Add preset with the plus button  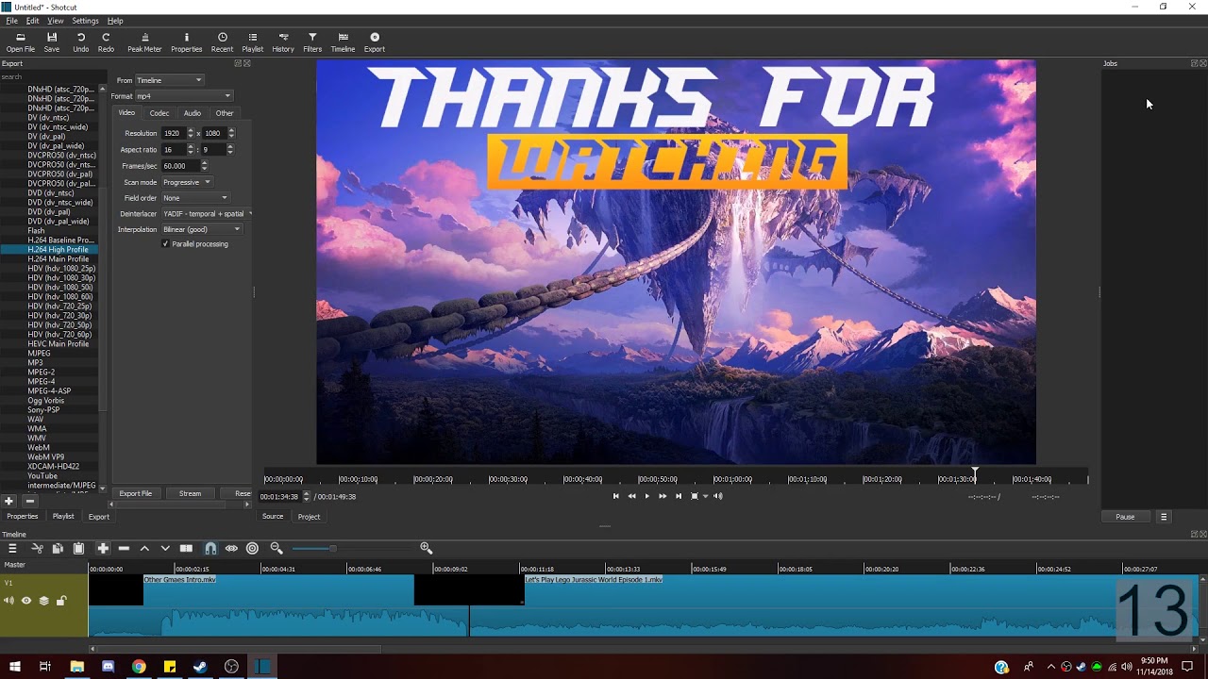pos(8,501)
